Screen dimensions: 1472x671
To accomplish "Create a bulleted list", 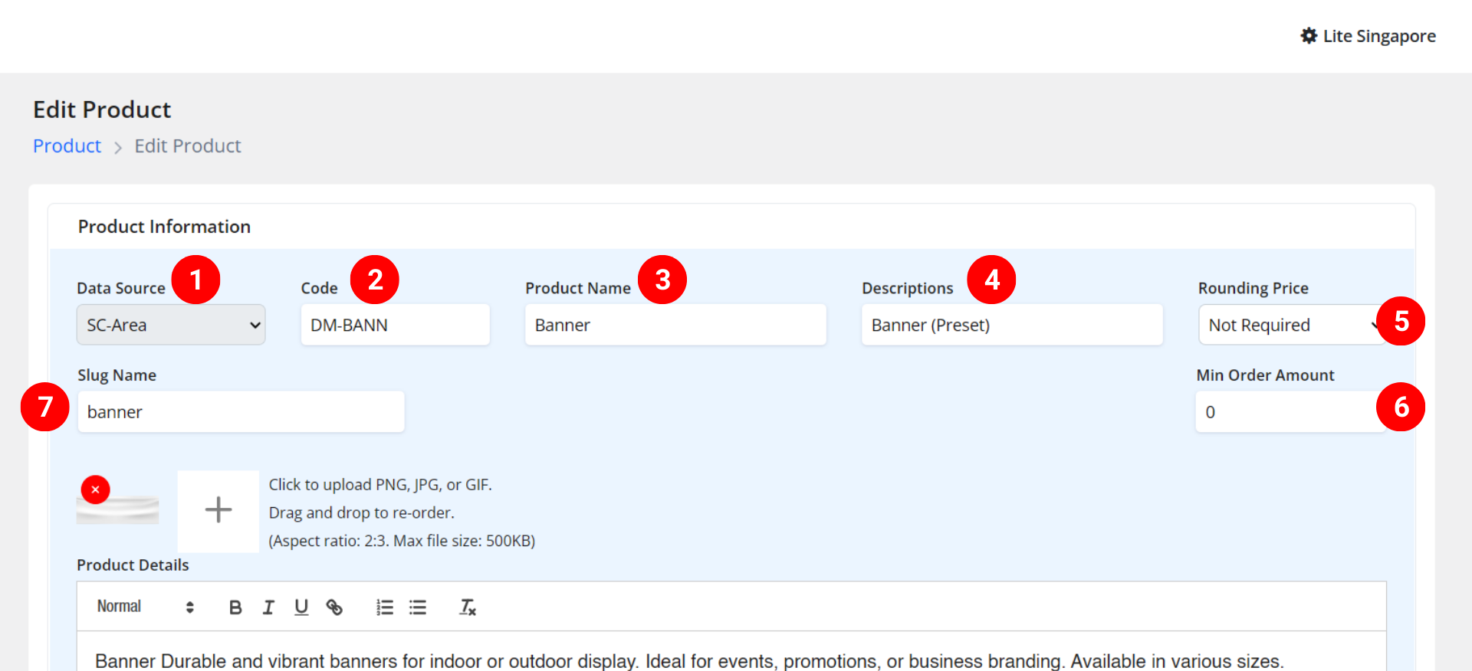I will (x=418, y=607).
